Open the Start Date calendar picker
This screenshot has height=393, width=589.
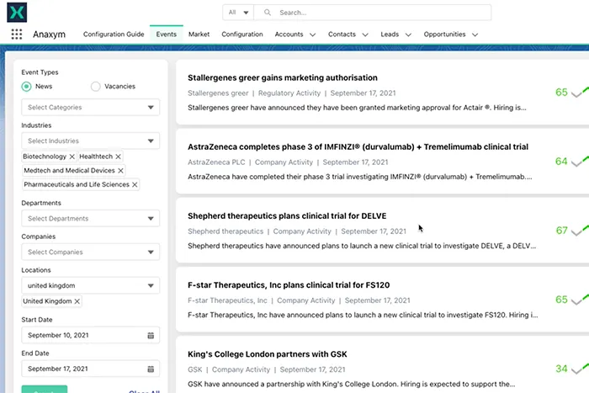click(151, 336)
